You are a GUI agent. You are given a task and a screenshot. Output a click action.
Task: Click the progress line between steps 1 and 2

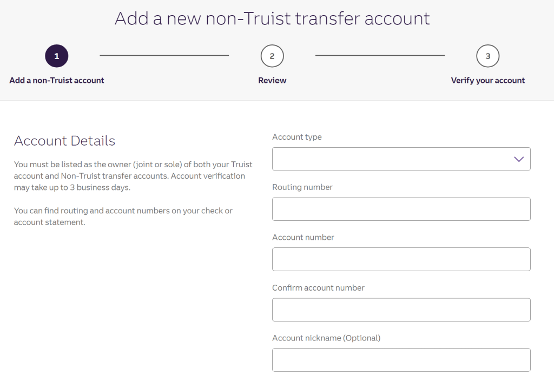tap(164, 55)
